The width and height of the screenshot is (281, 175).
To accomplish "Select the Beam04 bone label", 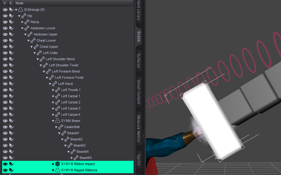I will (82, 152).
